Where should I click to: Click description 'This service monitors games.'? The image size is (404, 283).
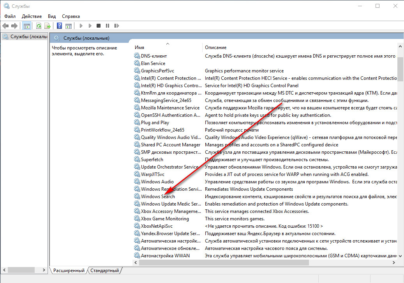coord(235,218)
